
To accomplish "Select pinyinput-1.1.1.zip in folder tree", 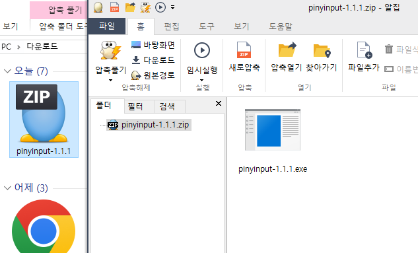I will tap(149, 125).
